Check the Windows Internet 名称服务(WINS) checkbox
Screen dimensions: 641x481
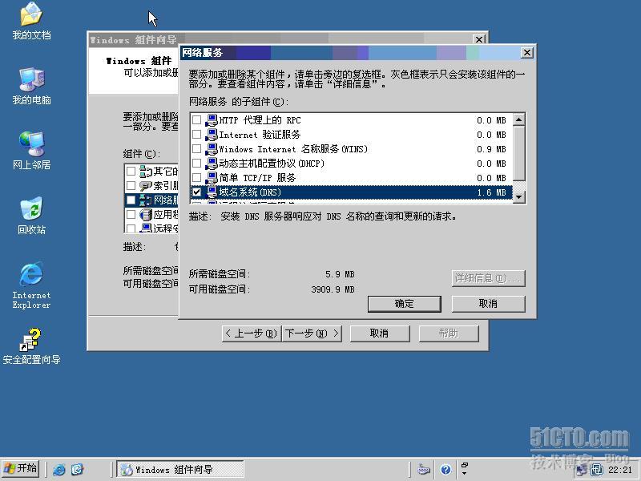(x=196, y=148)
